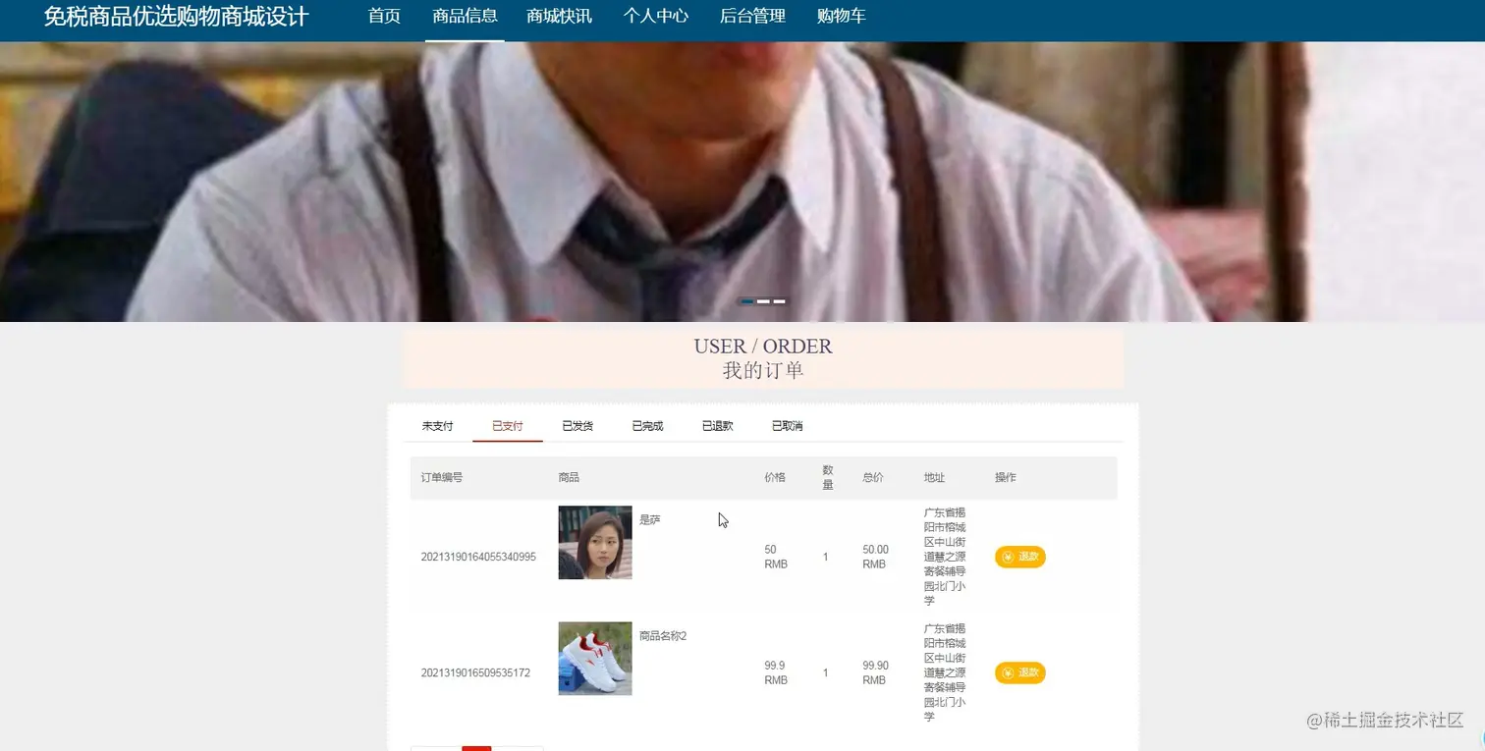Open the sneaker thumbnail of 商品名称2

(x=595, y=658)
